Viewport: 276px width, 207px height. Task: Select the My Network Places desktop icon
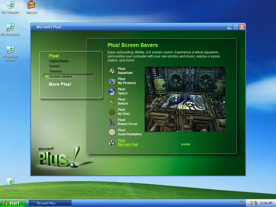(10, 53)
